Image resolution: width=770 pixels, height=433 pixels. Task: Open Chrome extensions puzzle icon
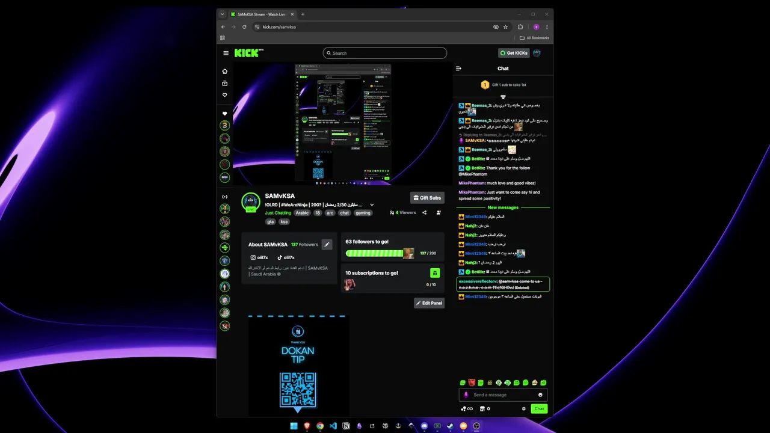[520, 27]
